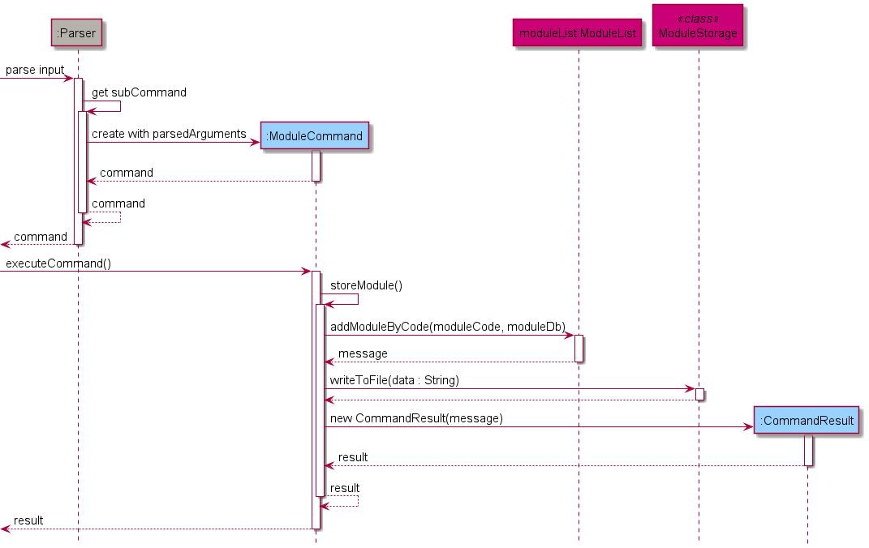The image size is (869, 548).
Task: Click the get subCommand self-message
Action: 140,92
